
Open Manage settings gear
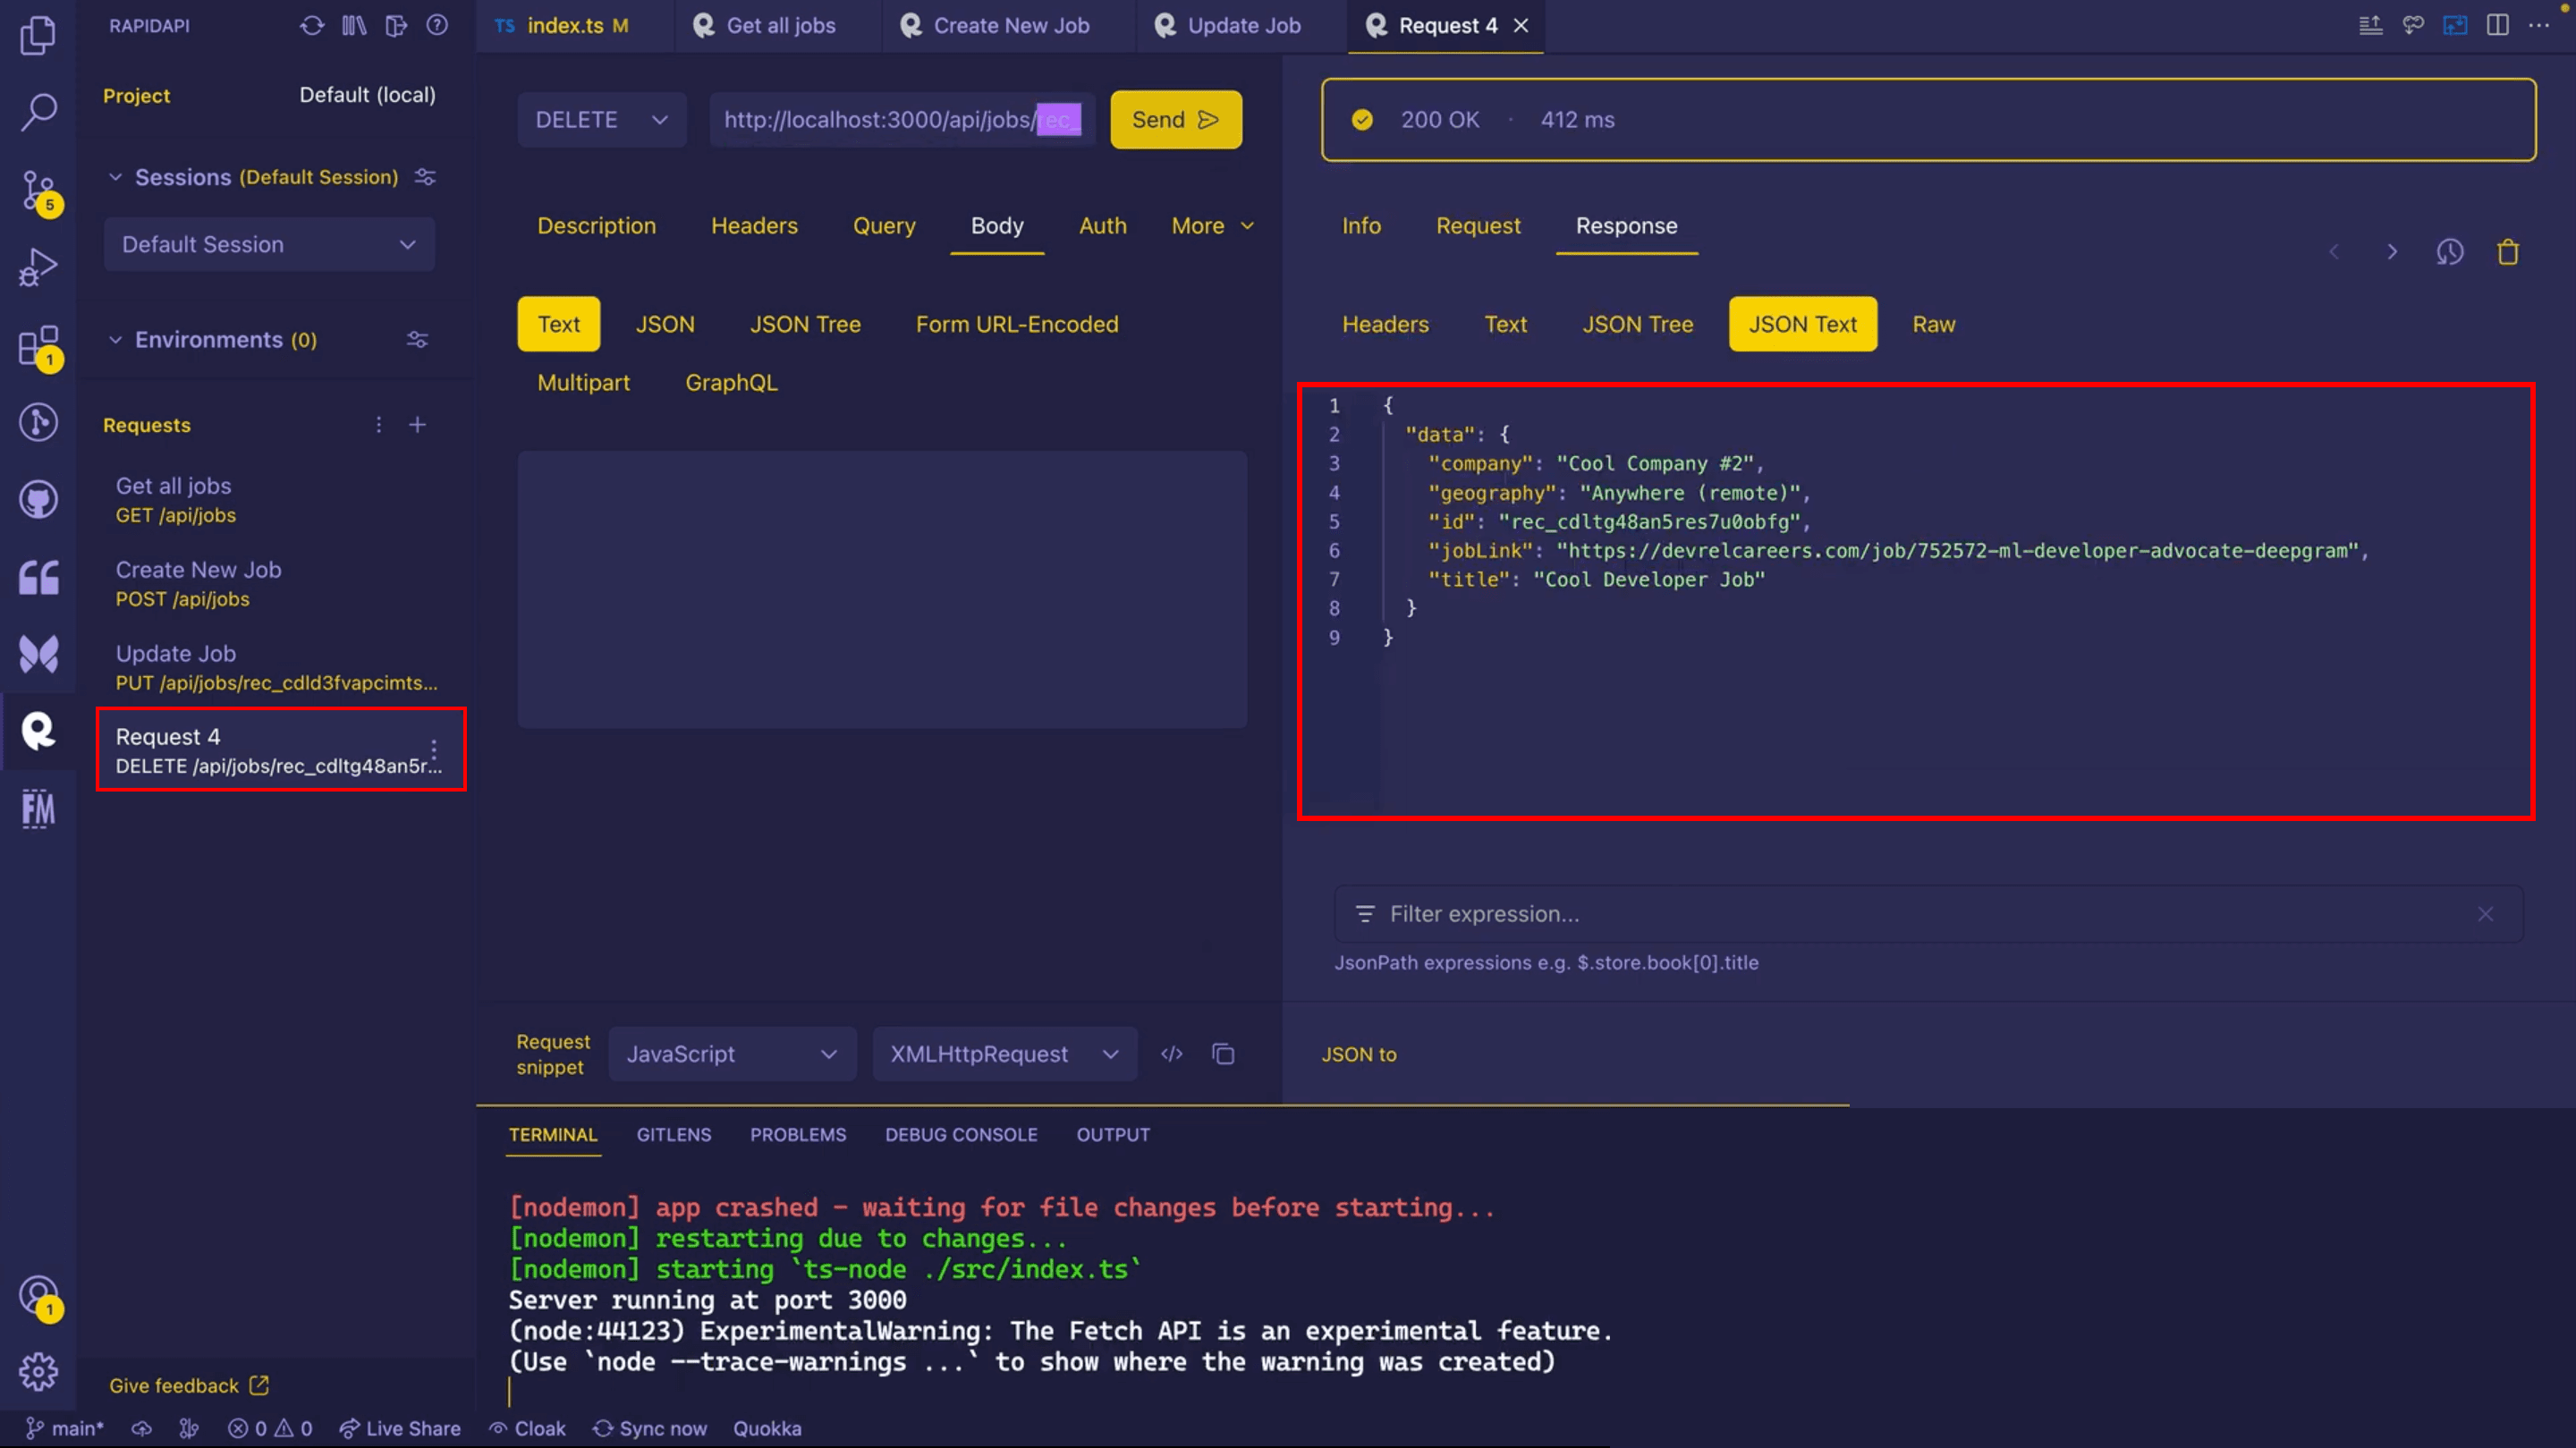click(38, 1372)
